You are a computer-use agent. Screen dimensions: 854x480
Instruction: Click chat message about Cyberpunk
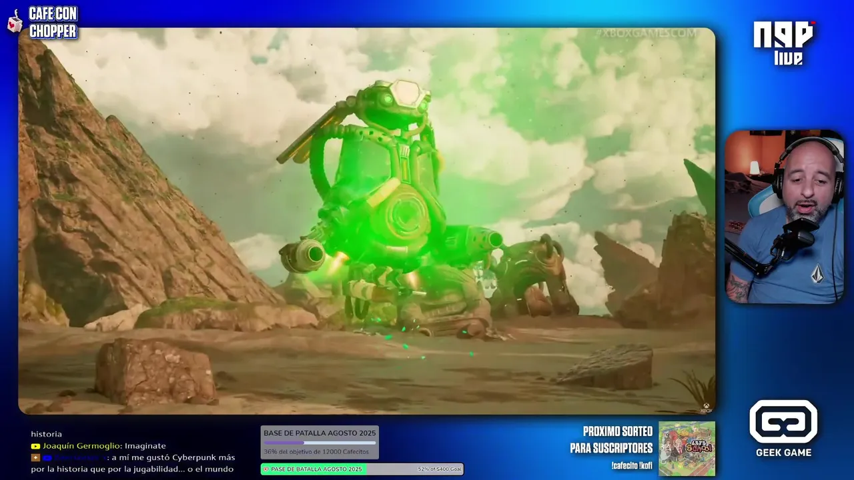133,463
